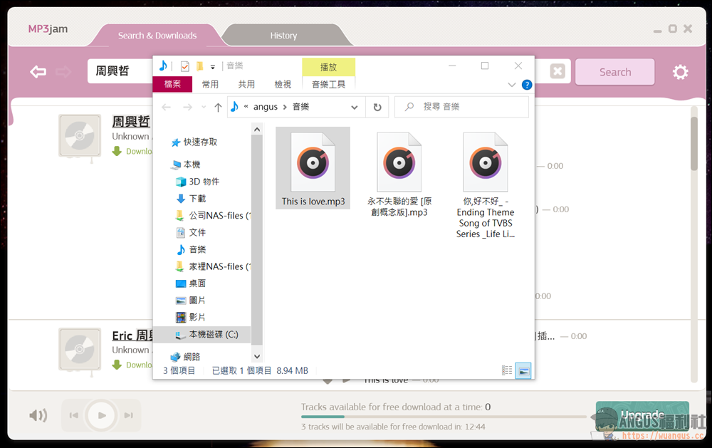Select 快速存取 in navigation pane

200,142
